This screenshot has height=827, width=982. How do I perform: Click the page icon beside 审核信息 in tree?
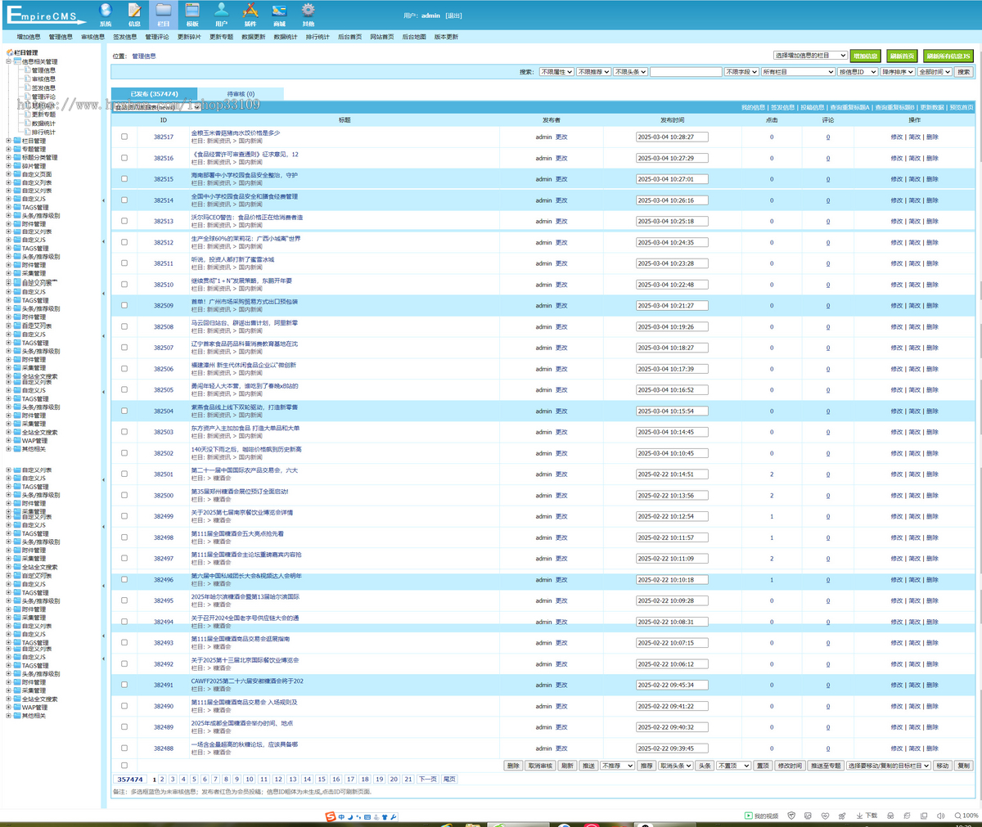pos(27,79)
